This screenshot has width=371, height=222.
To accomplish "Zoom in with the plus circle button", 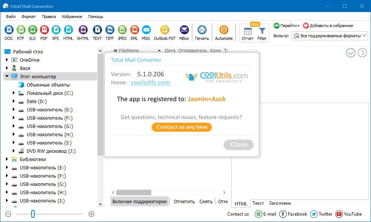I will [91, 214].
